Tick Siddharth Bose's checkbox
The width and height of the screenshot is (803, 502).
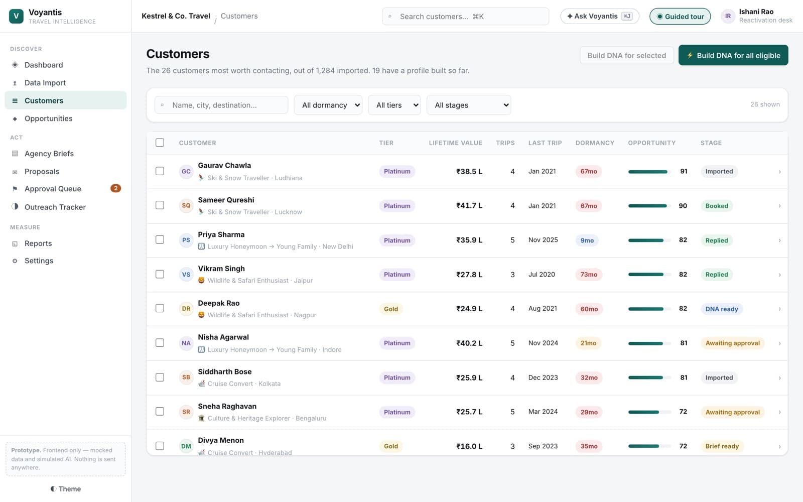click(x=160, y=377)
